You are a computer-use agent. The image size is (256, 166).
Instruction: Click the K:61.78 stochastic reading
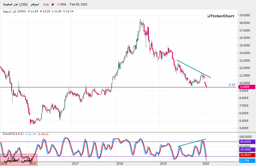tap(31, 134)
